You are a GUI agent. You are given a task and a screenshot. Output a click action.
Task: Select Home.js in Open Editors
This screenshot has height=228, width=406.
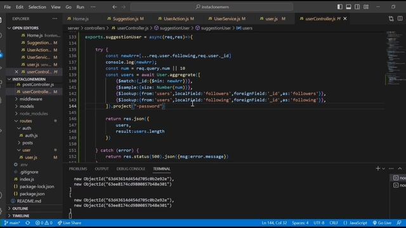(35, 35)
